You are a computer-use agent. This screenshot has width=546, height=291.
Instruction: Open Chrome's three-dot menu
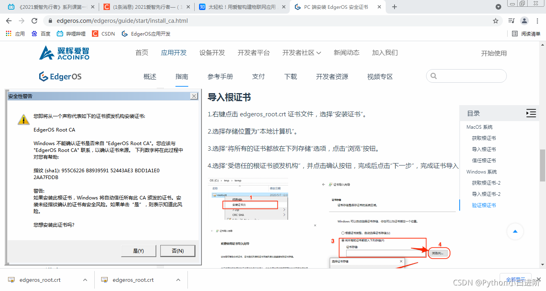click(537, 21)
